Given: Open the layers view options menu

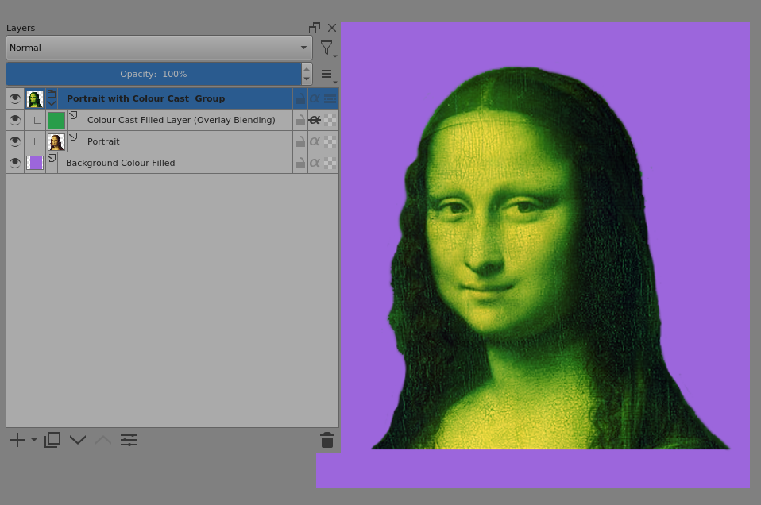Looking at the screenshot, I should (x=326, y=75).
